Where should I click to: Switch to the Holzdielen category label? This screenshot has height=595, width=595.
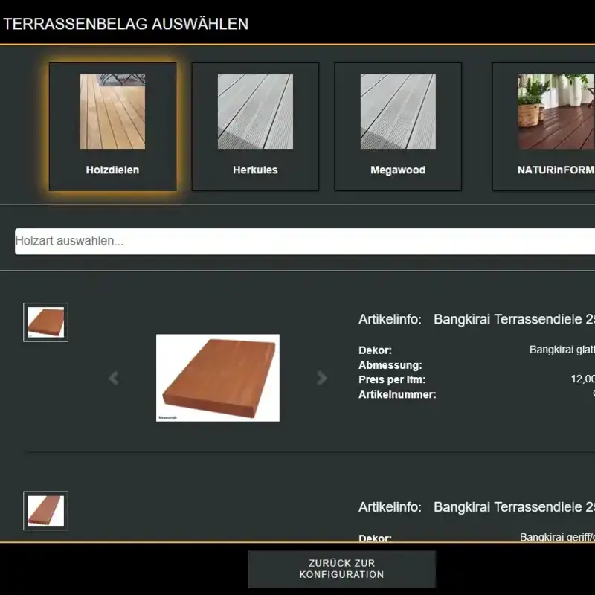112,170
